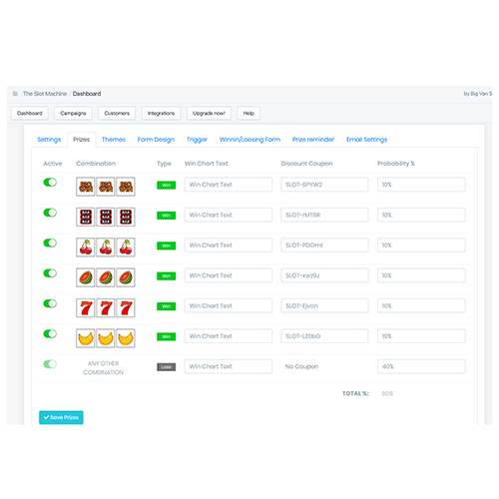Screen dimensions: 499x499
Task: Select the first banana slot symbol
Action: (x=86, y=338)
